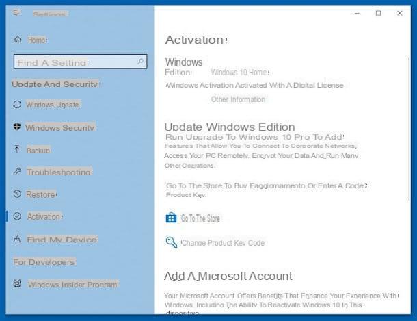
Task: Open the Troubleshooting page
Action: coord(59,172)
